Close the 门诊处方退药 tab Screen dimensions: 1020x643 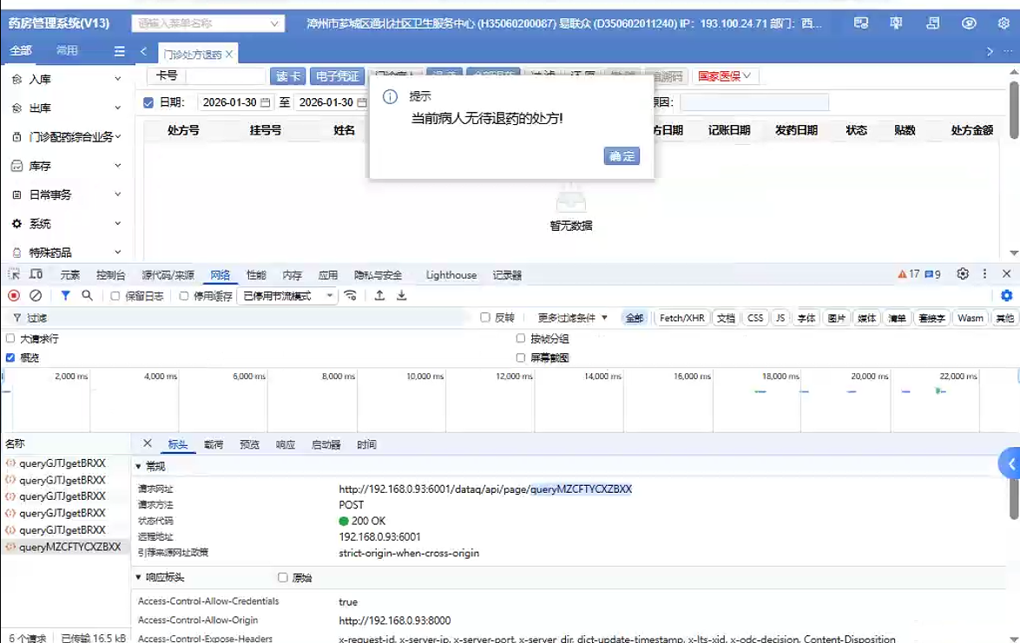coord(229,54)
